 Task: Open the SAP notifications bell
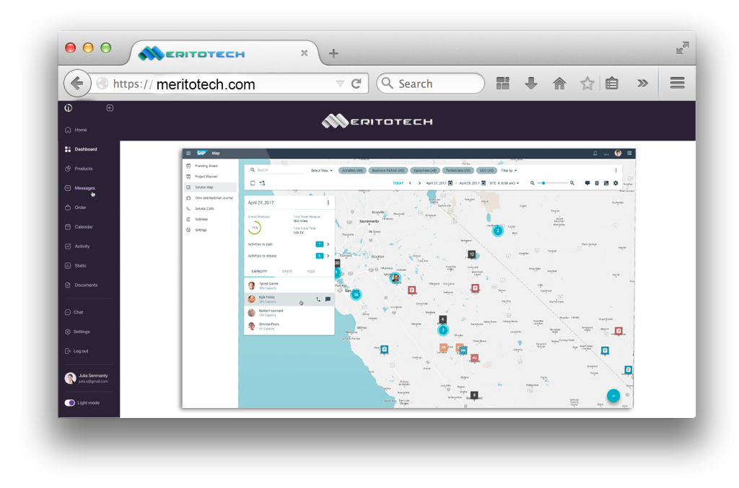point(595,153)
